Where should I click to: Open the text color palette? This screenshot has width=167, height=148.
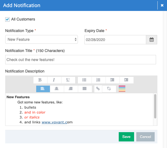(x=122, y=89)
